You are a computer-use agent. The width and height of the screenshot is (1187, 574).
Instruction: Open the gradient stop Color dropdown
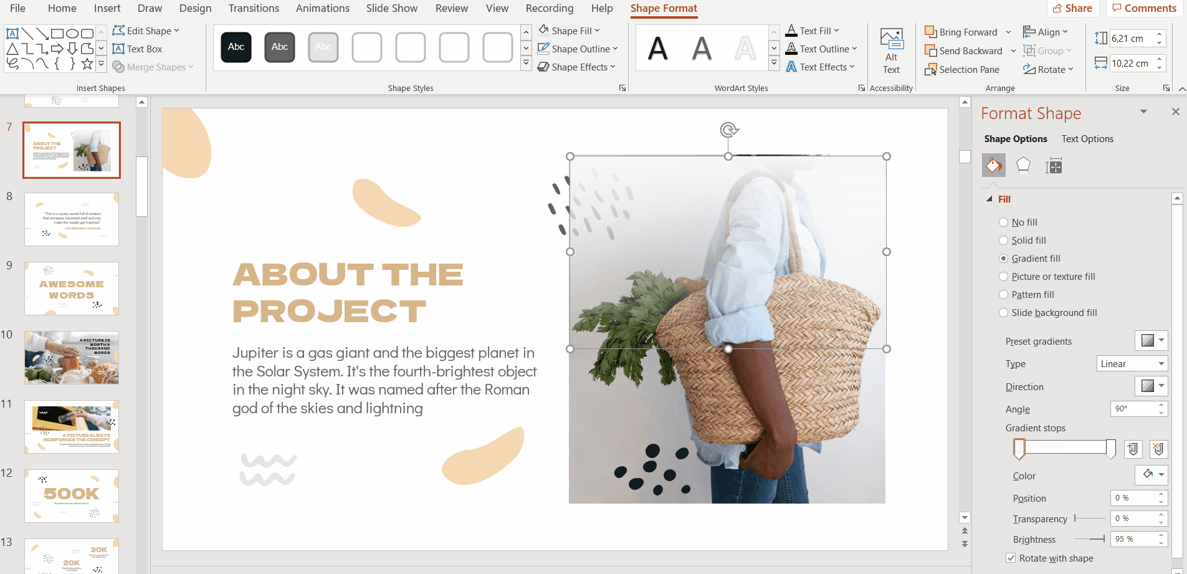point(1151,475)
